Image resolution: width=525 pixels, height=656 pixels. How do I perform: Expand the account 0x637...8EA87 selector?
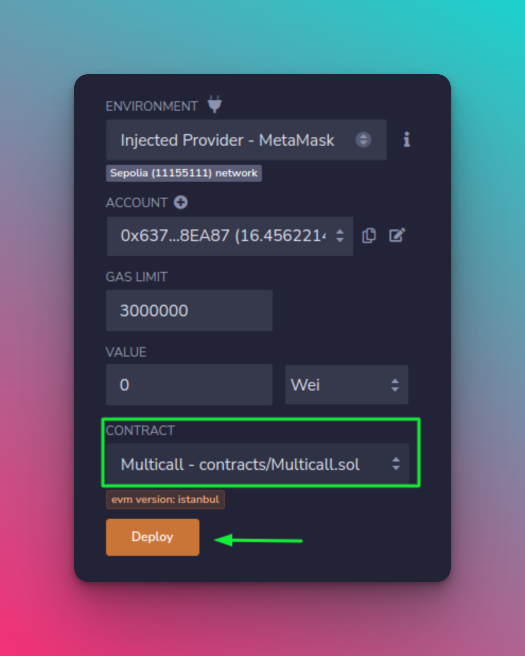pyautogui.click(x=230, y=236)
